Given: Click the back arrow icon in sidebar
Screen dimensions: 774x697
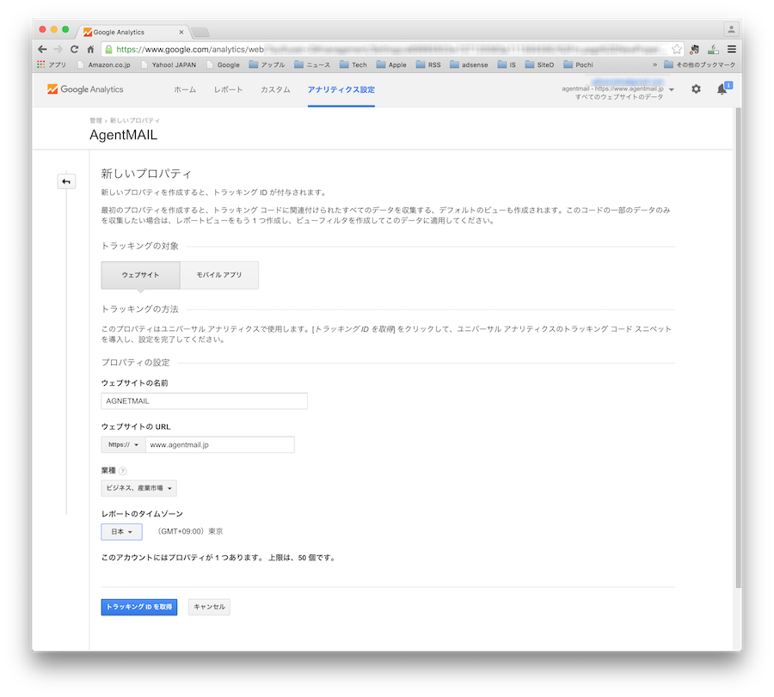Looking at the screenshot, I should click(x=66, y=181).
